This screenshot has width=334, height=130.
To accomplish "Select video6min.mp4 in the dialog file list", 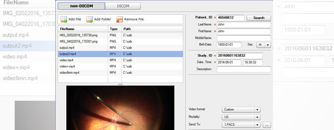I will [120, 73].
